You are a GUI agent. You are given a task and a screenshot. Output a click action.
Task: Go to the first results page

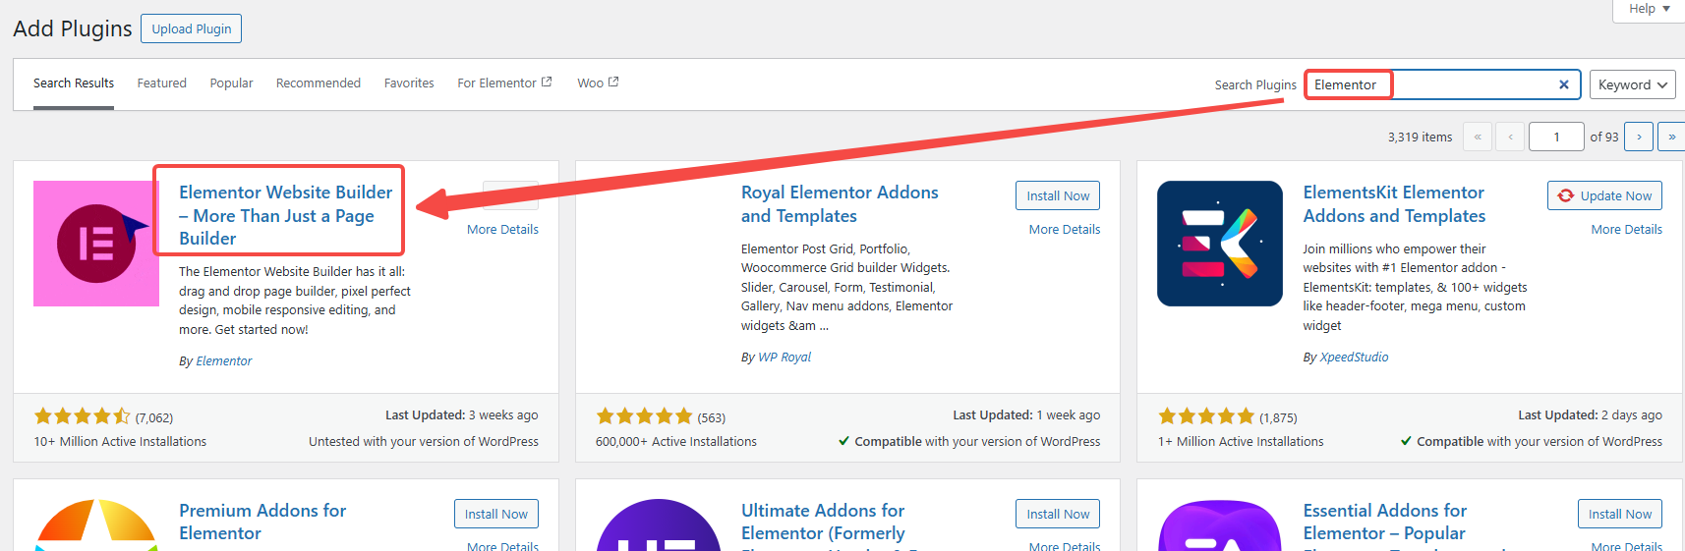[1478, 137]
